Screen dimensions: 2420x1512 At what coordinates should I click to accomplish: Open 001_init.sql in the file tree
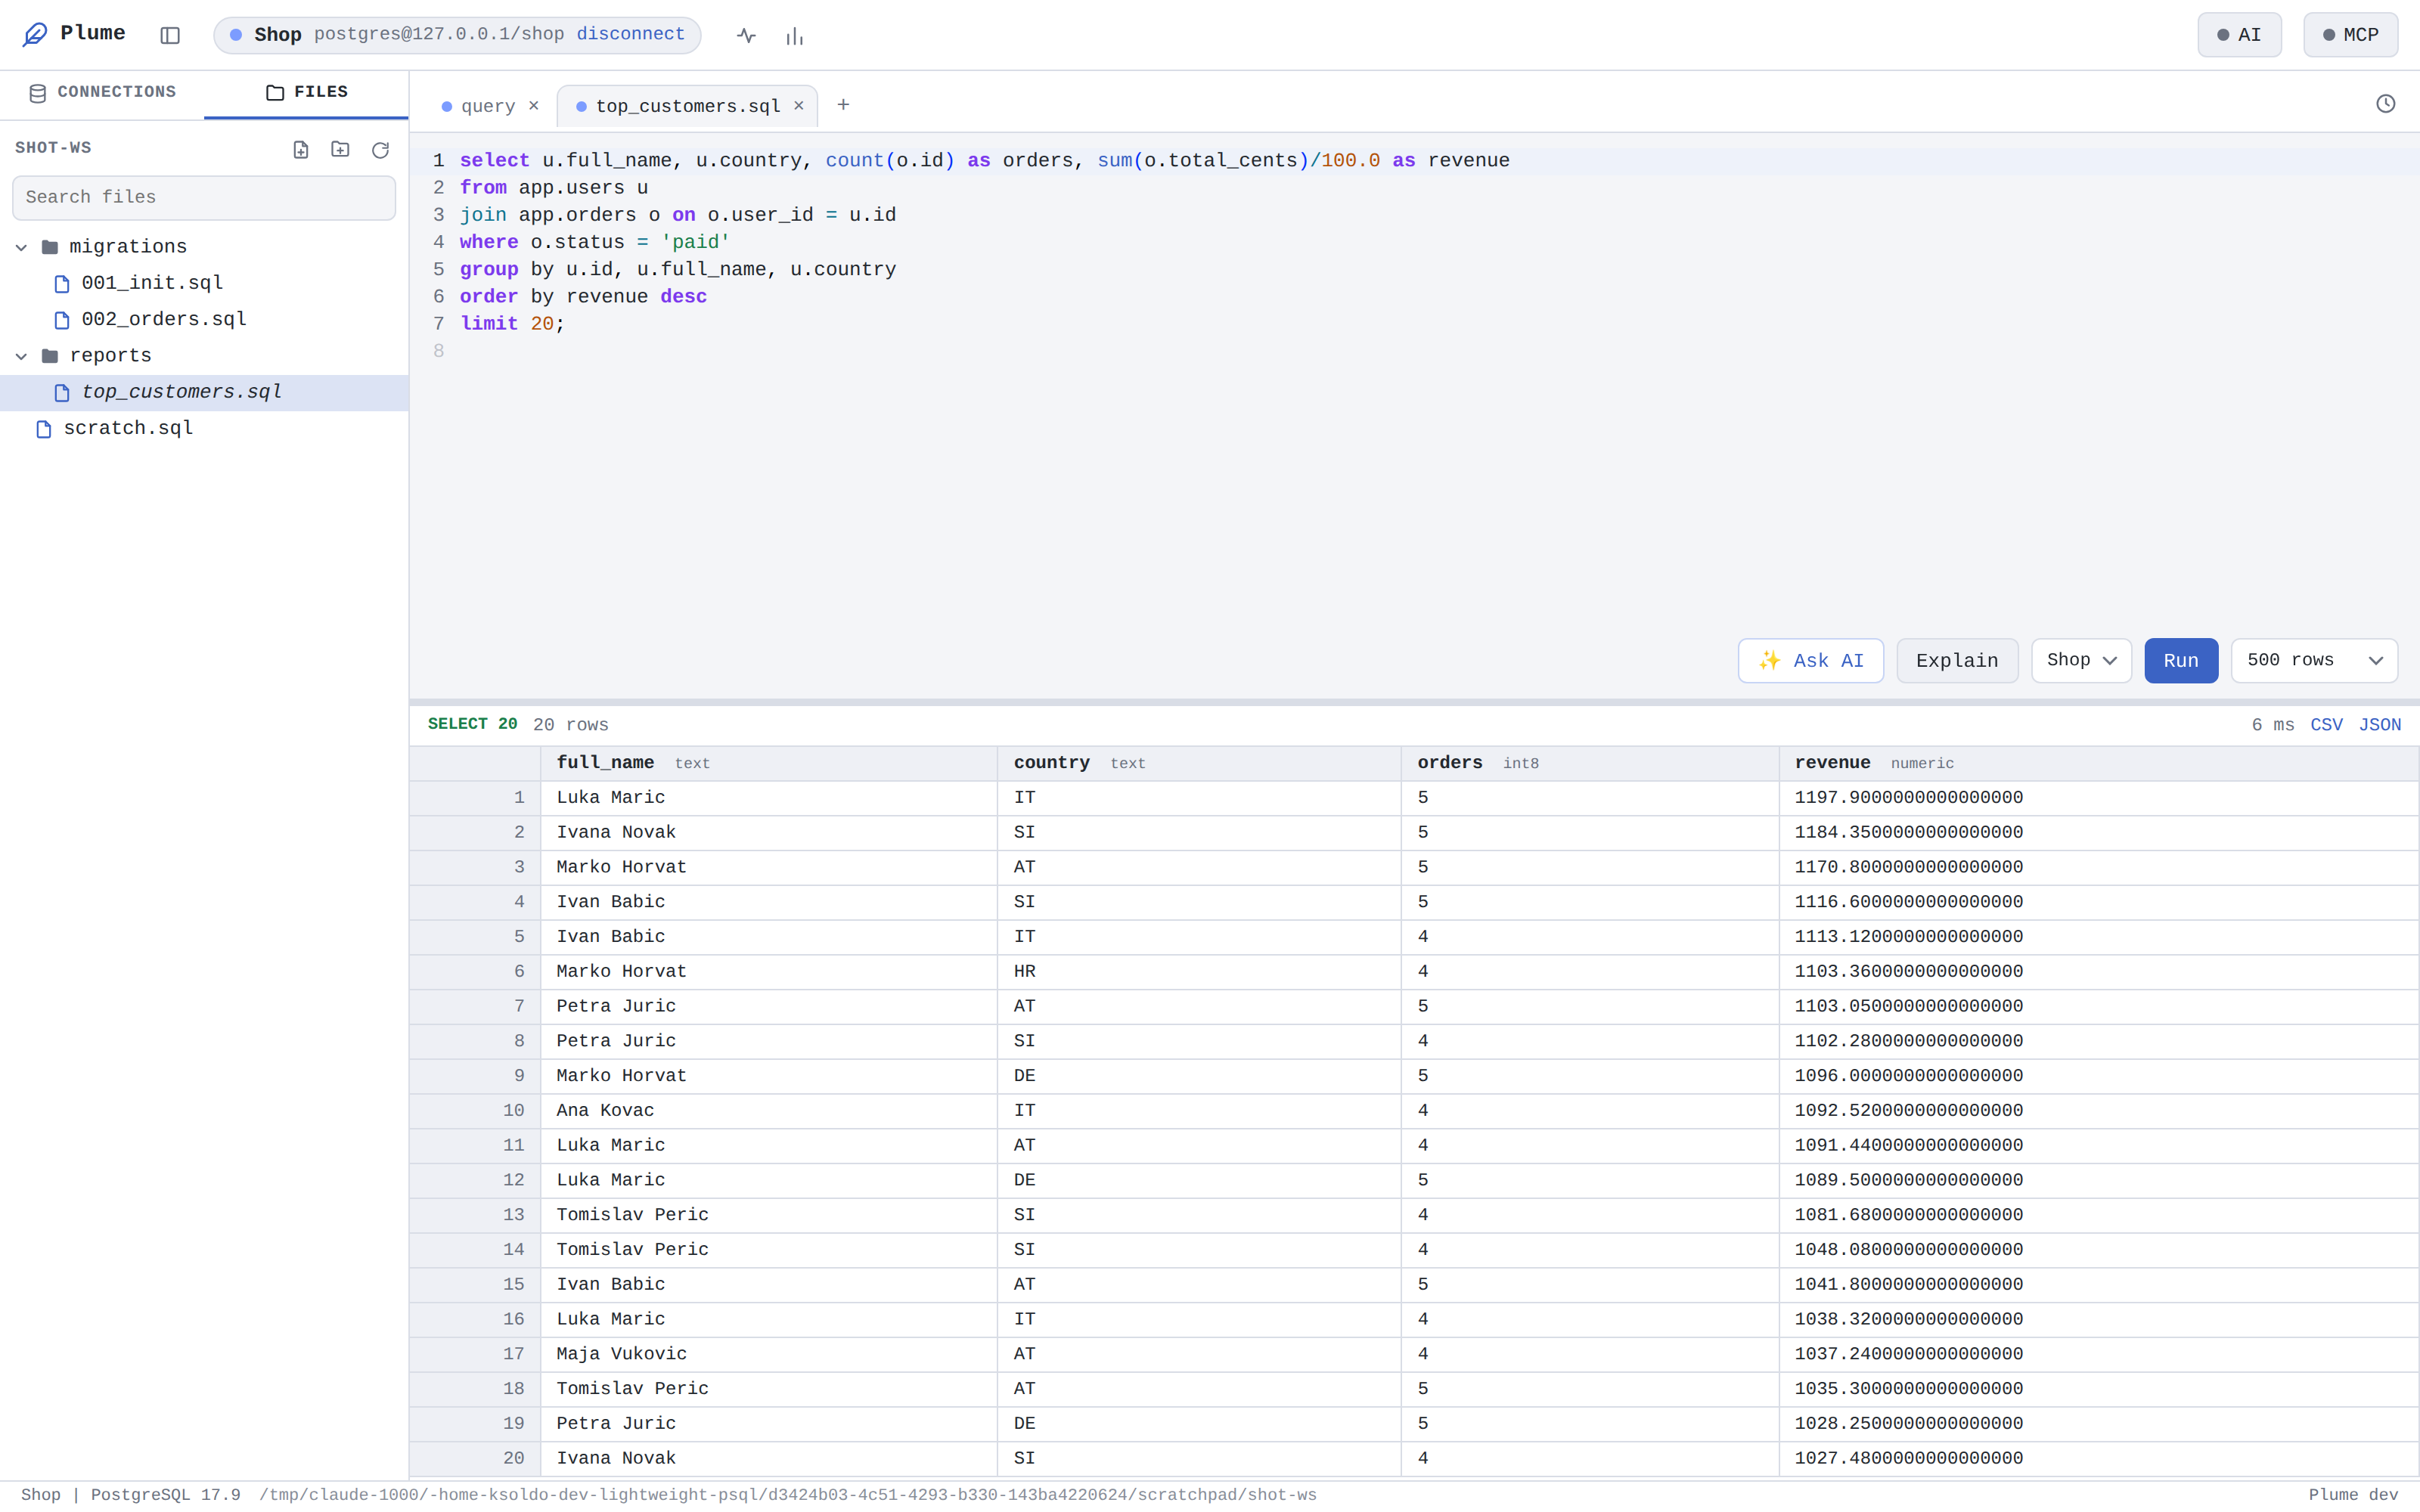(204, 284)
